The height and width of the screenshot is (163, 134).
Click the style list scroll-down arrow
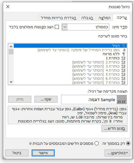point(11,82)
